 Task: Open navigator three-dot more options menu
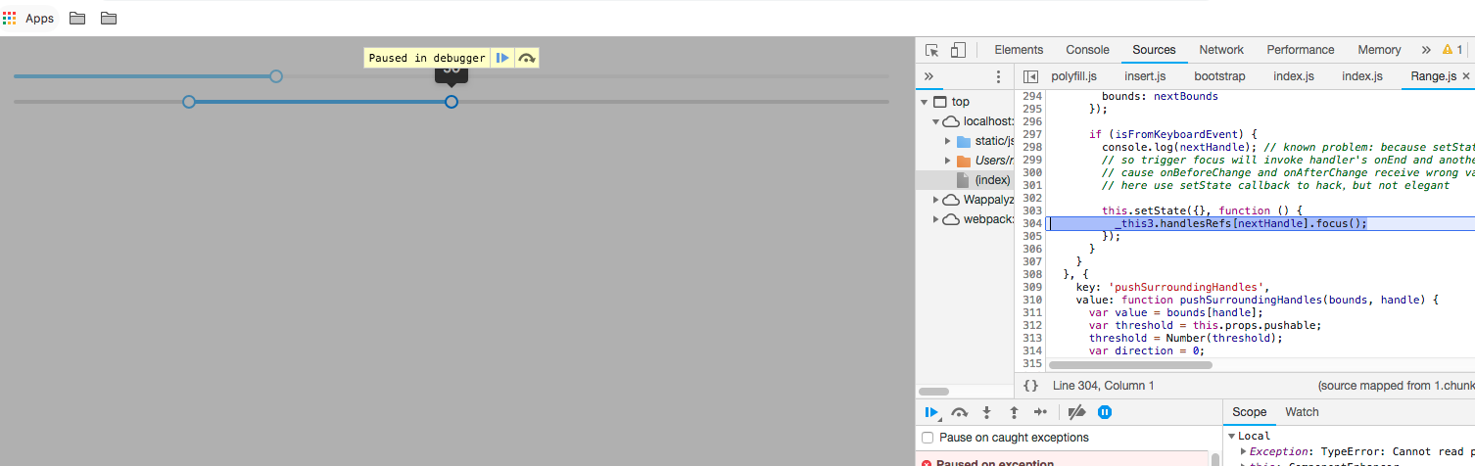(x=998, y=76)
